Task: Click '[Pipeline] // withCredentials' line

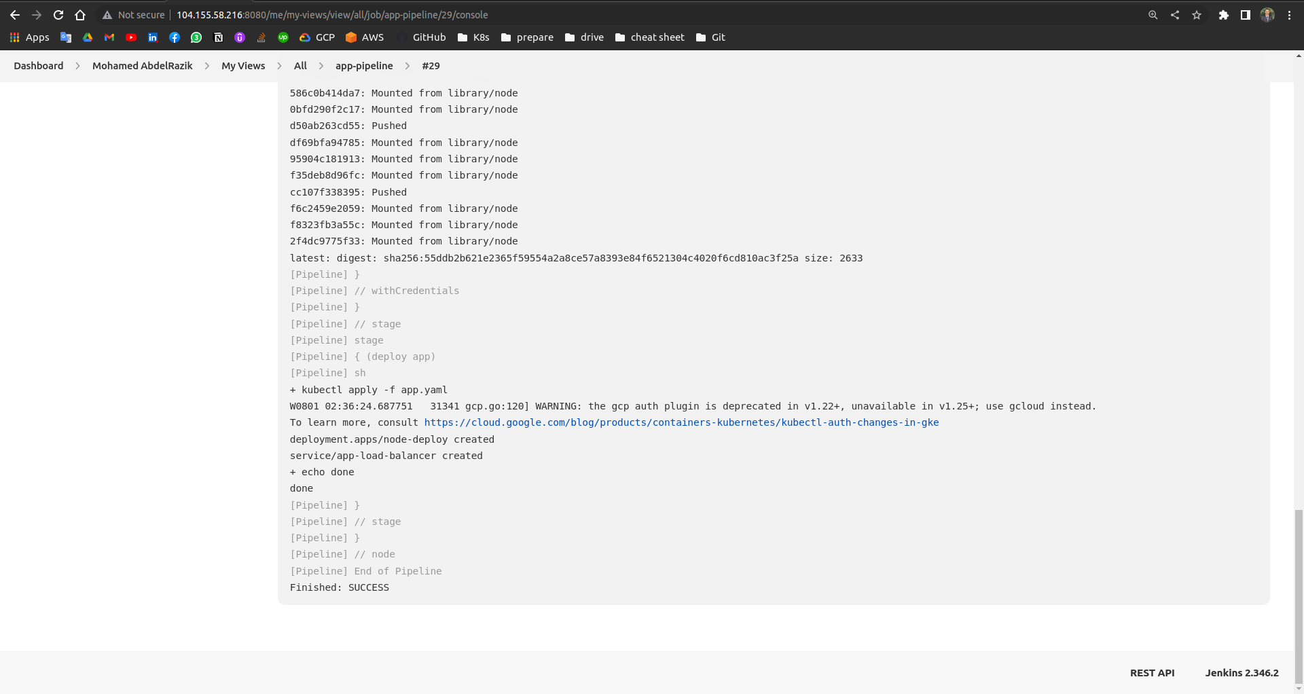Action: coord(374,291)
